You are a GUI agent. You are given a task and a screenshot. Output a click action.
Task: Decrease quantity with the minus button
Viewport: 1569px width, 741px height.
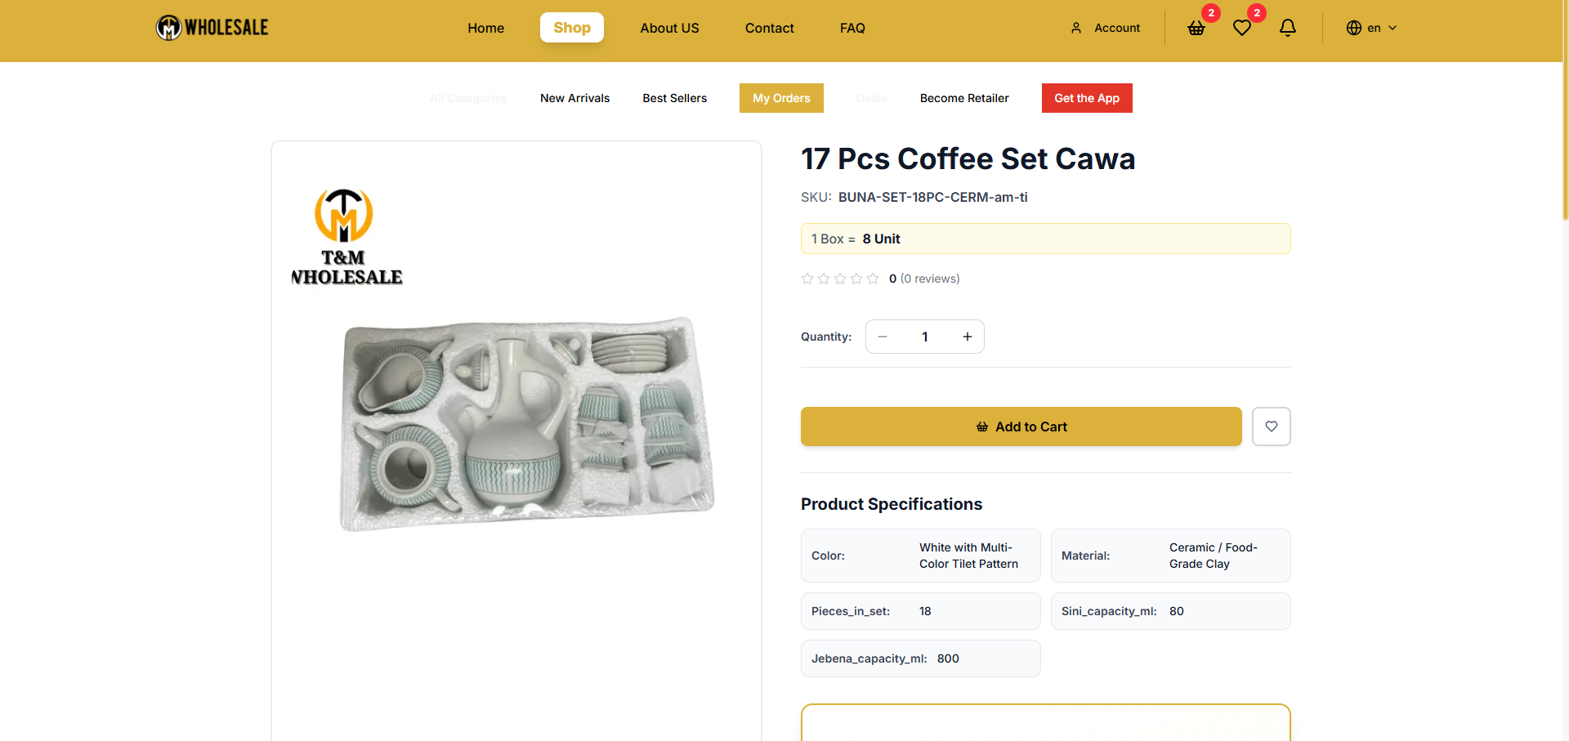click(x=883, y=337)
